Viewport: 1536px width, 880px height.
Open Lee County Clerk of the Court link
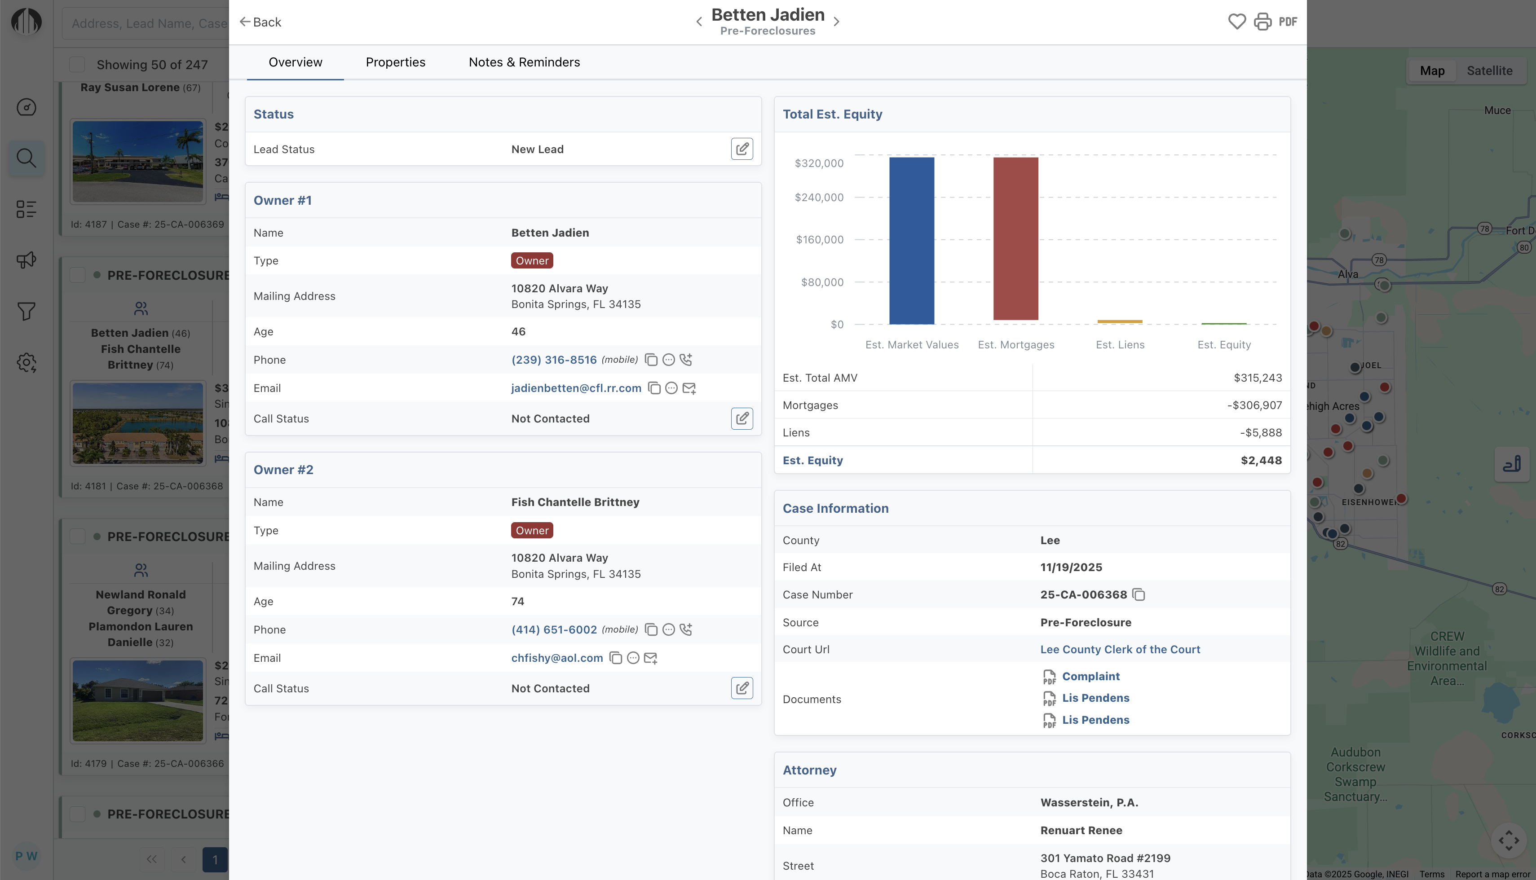coord(1120,649)
